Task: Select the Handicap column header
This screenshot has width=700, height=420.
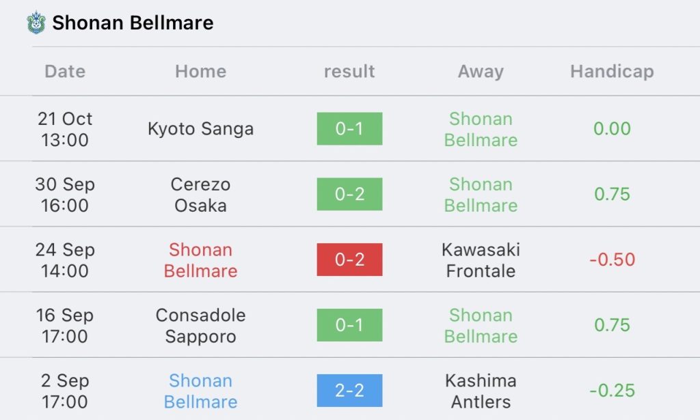Action: coord(612,71)
